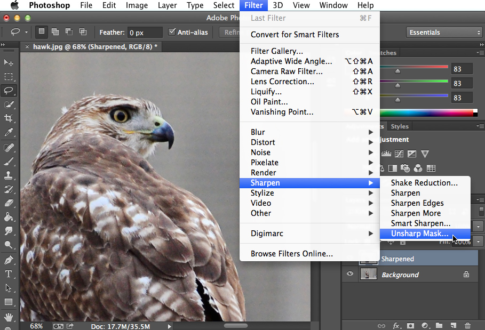Switch to the Styles tab
Image resolution: width=485 pixels, height=330 pixels.
(400, 126)
